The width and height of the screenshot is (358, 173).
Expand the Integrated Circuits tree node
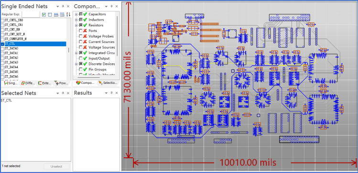76,53
